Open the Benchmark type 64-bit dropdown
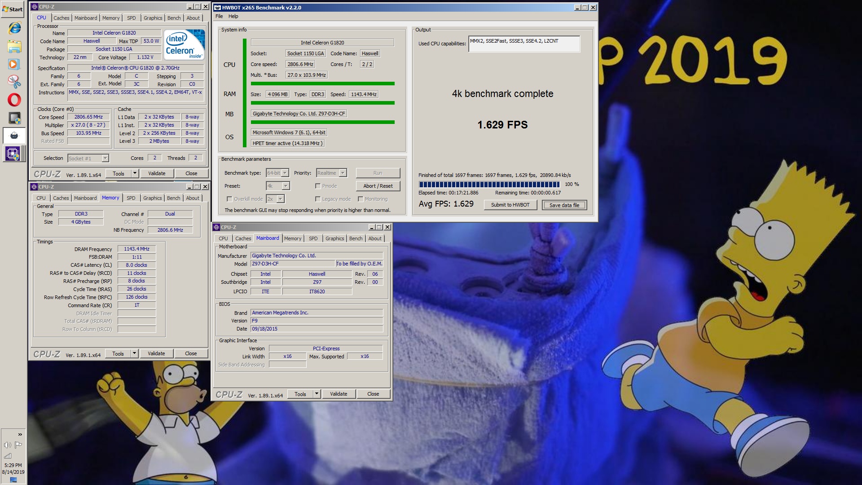This screenshot has width=862, height=485. [285, 173]
